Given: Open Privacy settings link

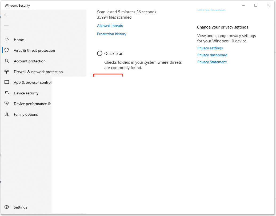Looking at the screenshot, I should pyautogui.click(x=210, y=48).
